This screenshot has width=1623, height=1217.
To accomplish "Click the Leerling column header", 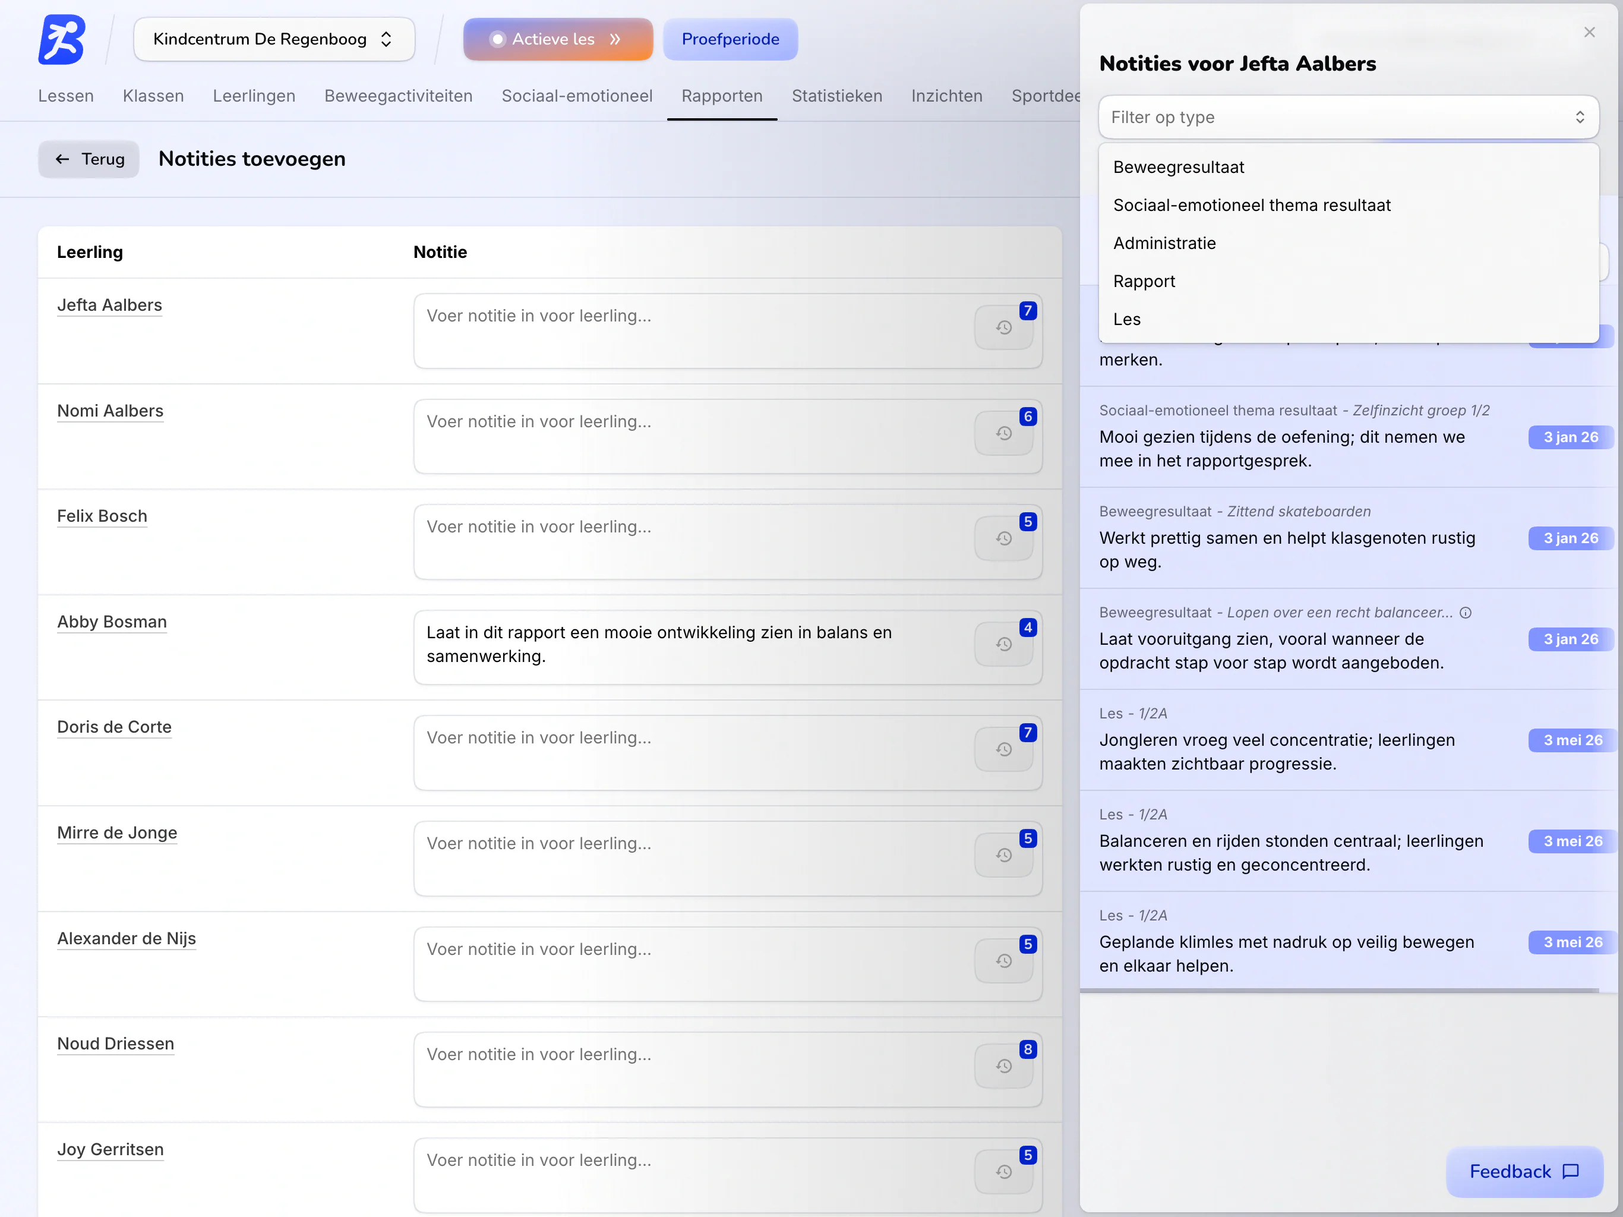I will point(90,253).
